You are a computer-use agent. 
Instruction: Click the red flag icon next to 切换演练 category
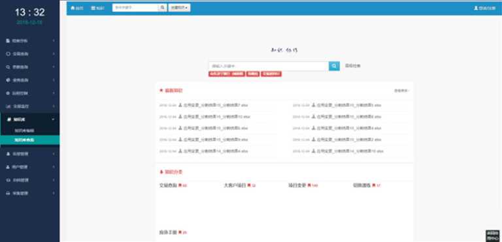pyautogui.click(x=374, y=185)
